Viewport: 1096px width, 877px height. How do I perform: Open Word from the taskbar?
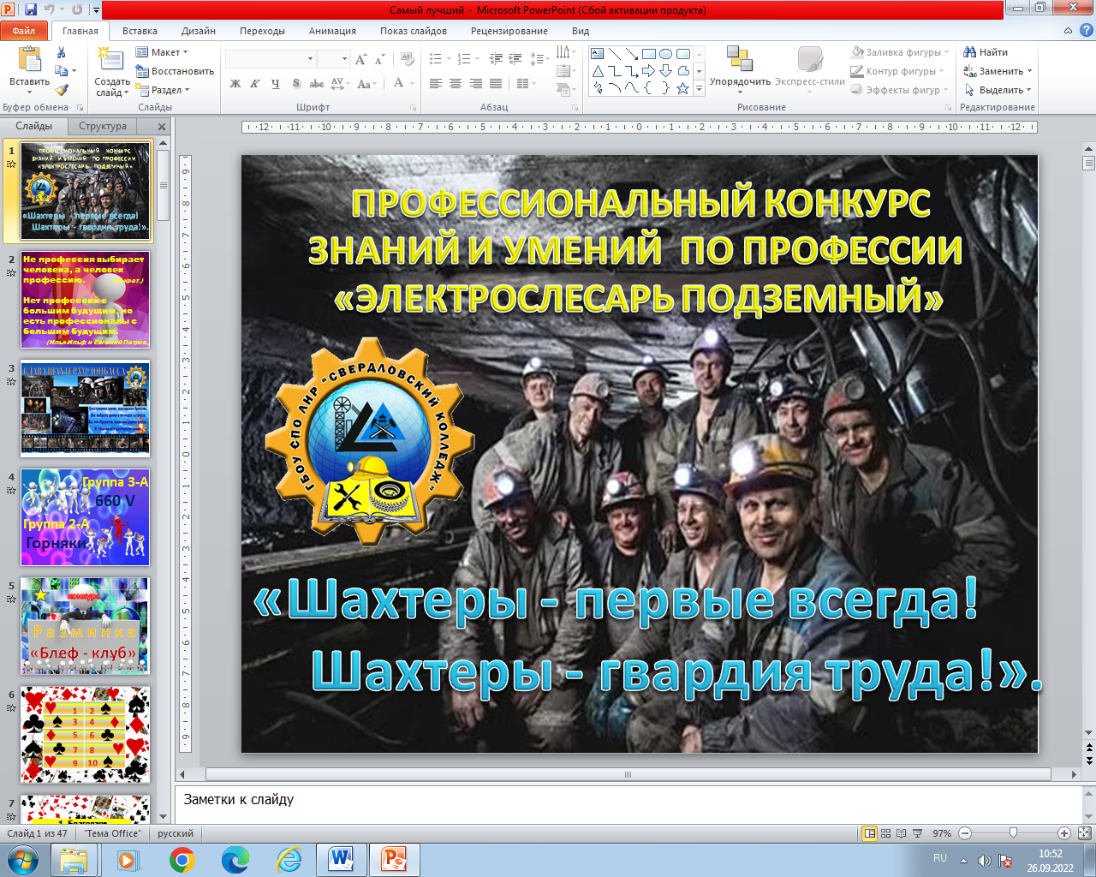pos(341,859)
